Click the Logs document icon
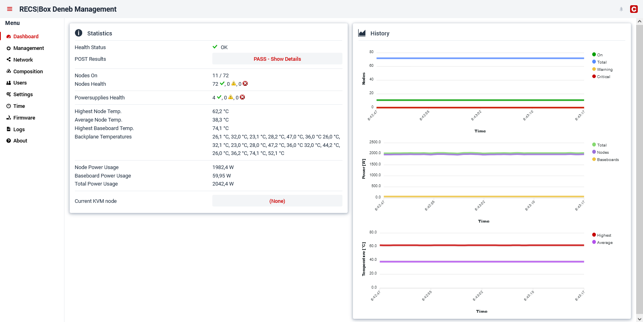 8,129
